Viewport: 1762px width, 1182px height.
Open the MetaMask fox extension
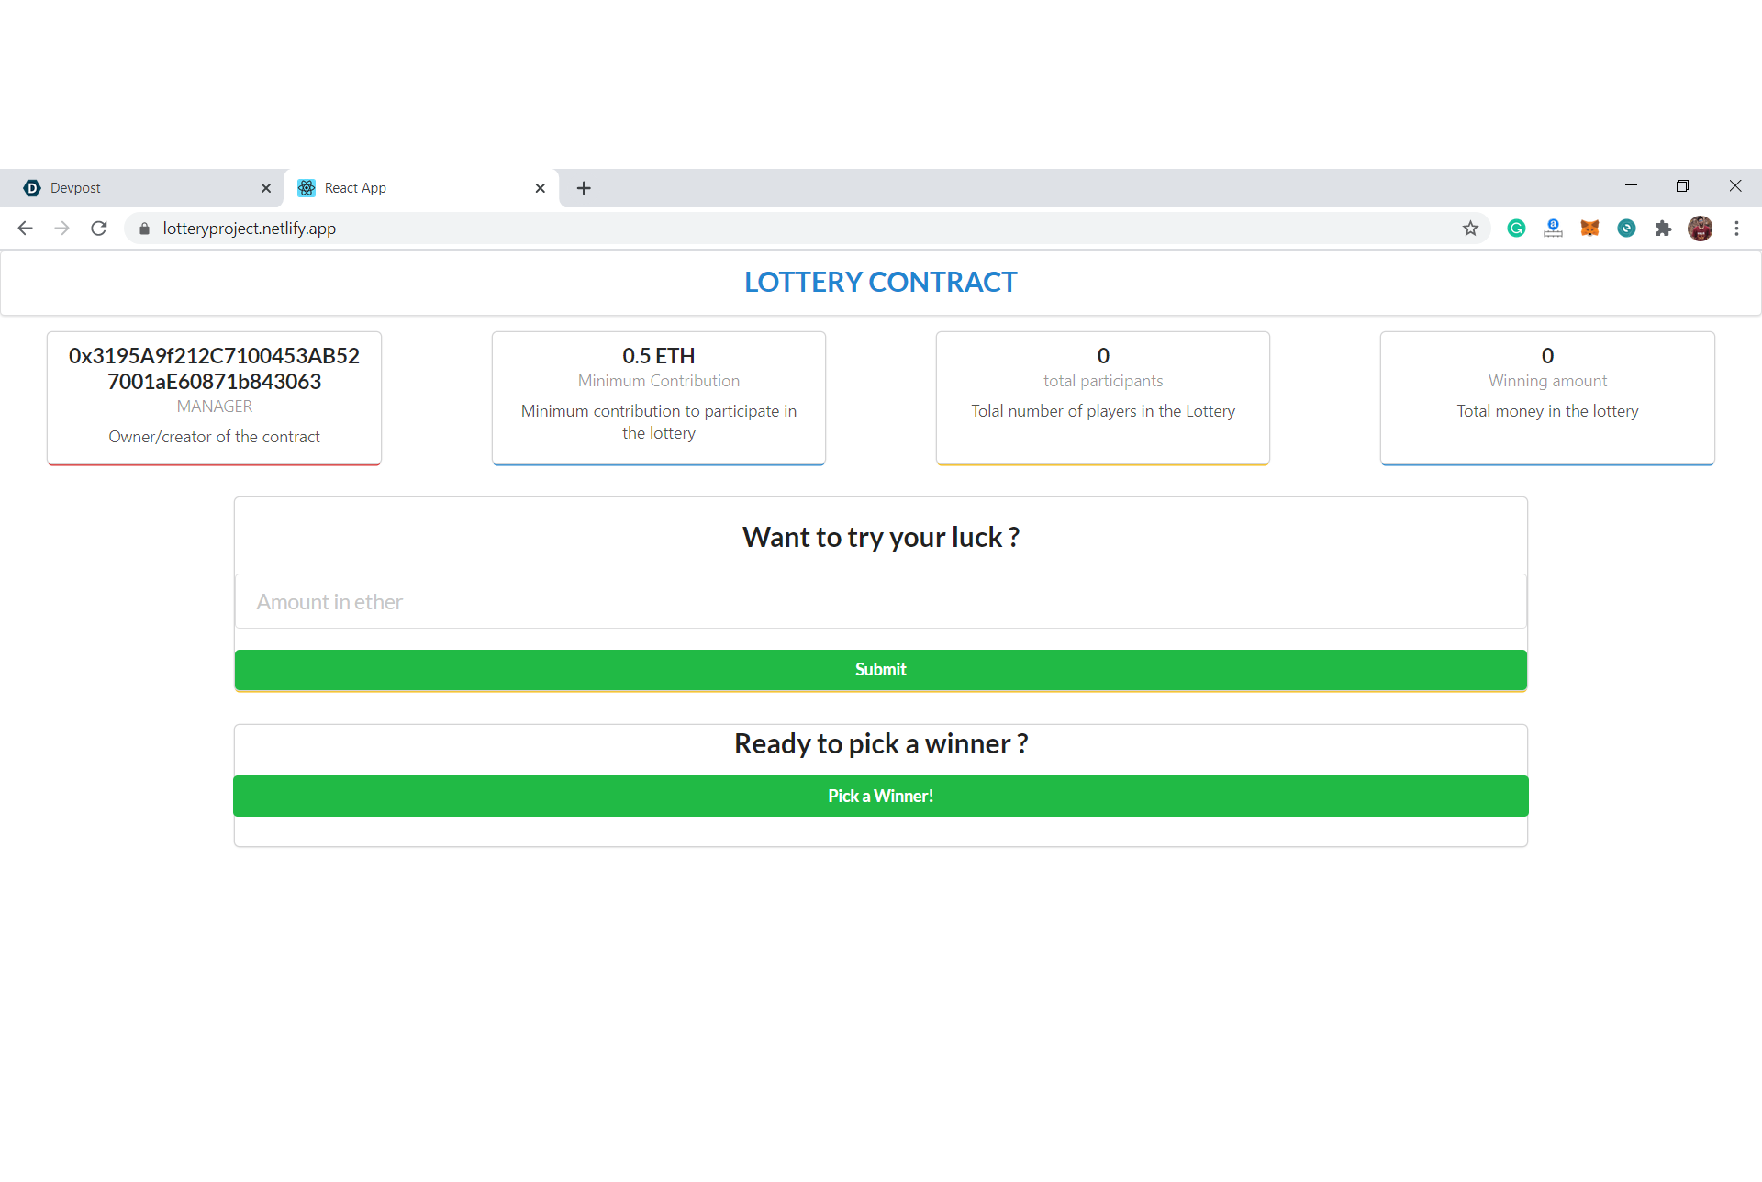coord(1589,229)
